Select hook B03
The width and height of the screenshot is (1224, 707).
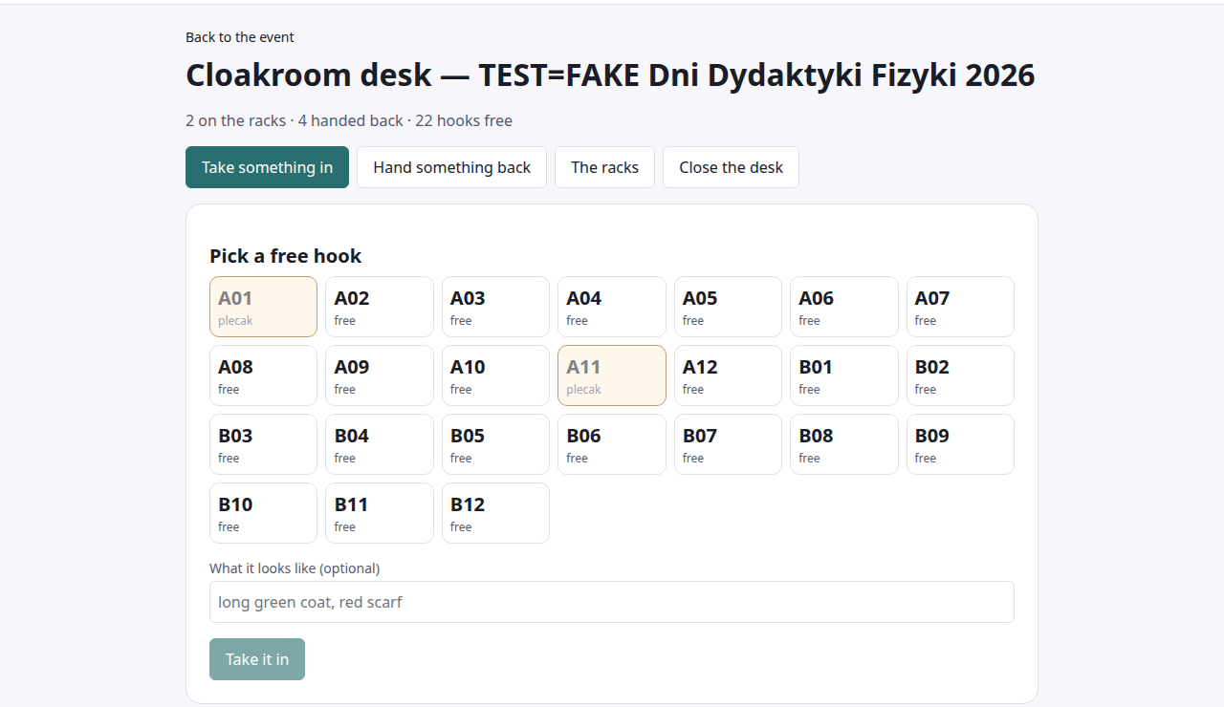[x=263, y=444]
